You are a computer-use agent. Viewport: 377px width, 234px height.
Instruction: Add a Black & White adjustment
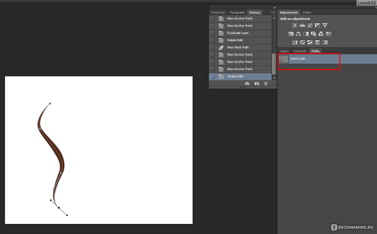coord(306,34)
